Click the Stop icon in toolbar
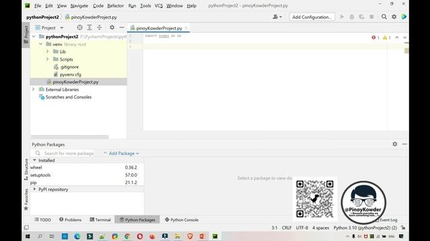This screenshot has width=430, height=241. (372, 17)
